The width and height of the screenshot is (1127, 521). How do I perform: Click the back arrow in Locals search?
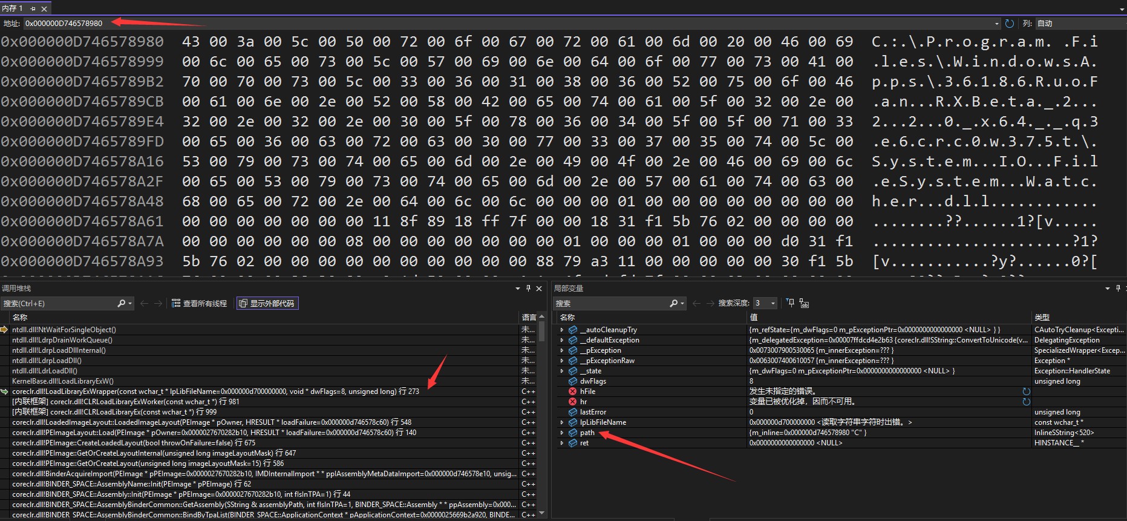click(x=696, y=303)
